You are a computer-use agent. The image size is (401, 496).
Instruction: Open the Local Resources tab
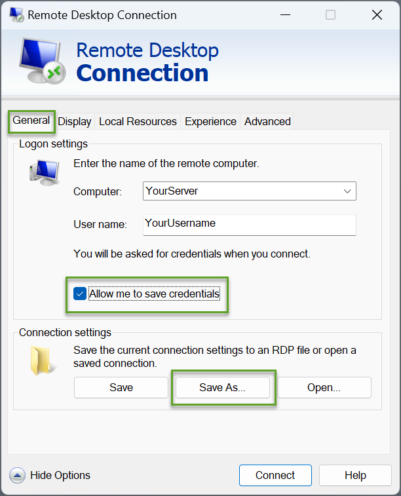(x=138, y=121)
